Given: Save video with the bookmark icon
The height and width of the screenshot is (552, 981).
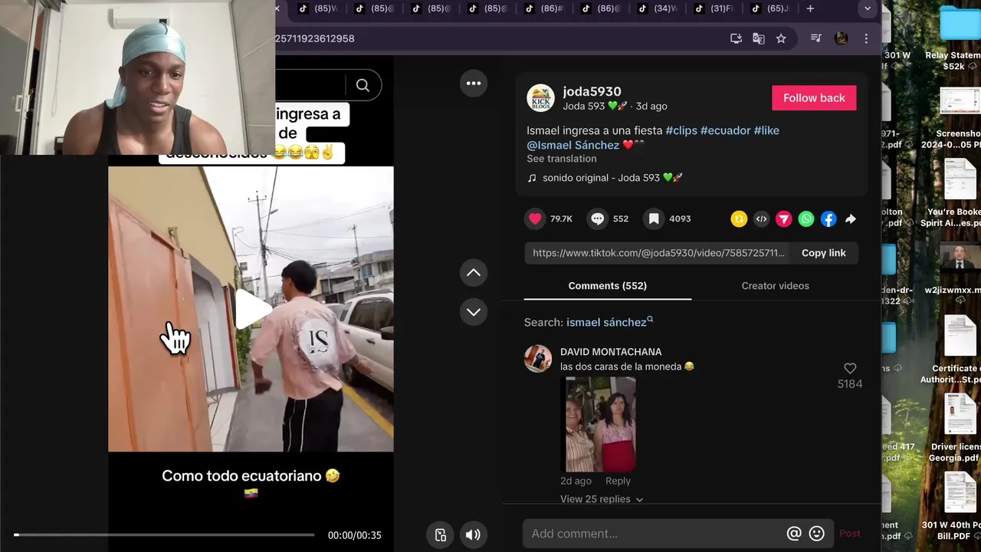Looking at the screenshot, I should point(653,219).
